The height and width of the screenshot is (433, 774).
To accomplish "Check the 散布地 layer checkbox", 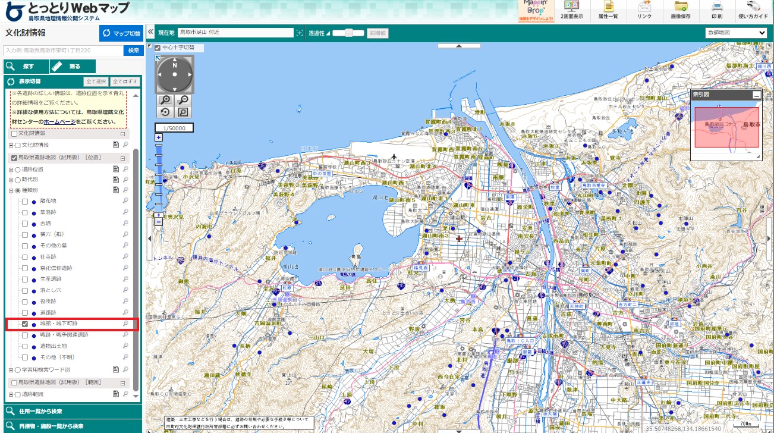I will [25, 201].
